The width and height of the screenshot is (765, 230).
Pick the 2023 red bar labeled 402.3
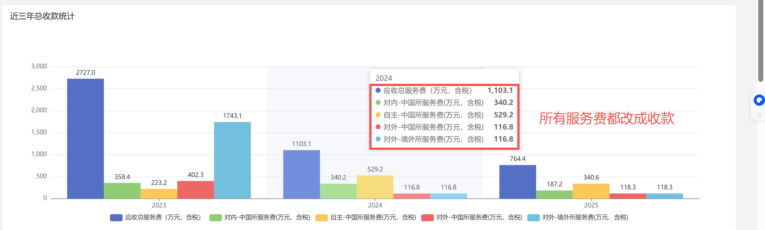196,190
